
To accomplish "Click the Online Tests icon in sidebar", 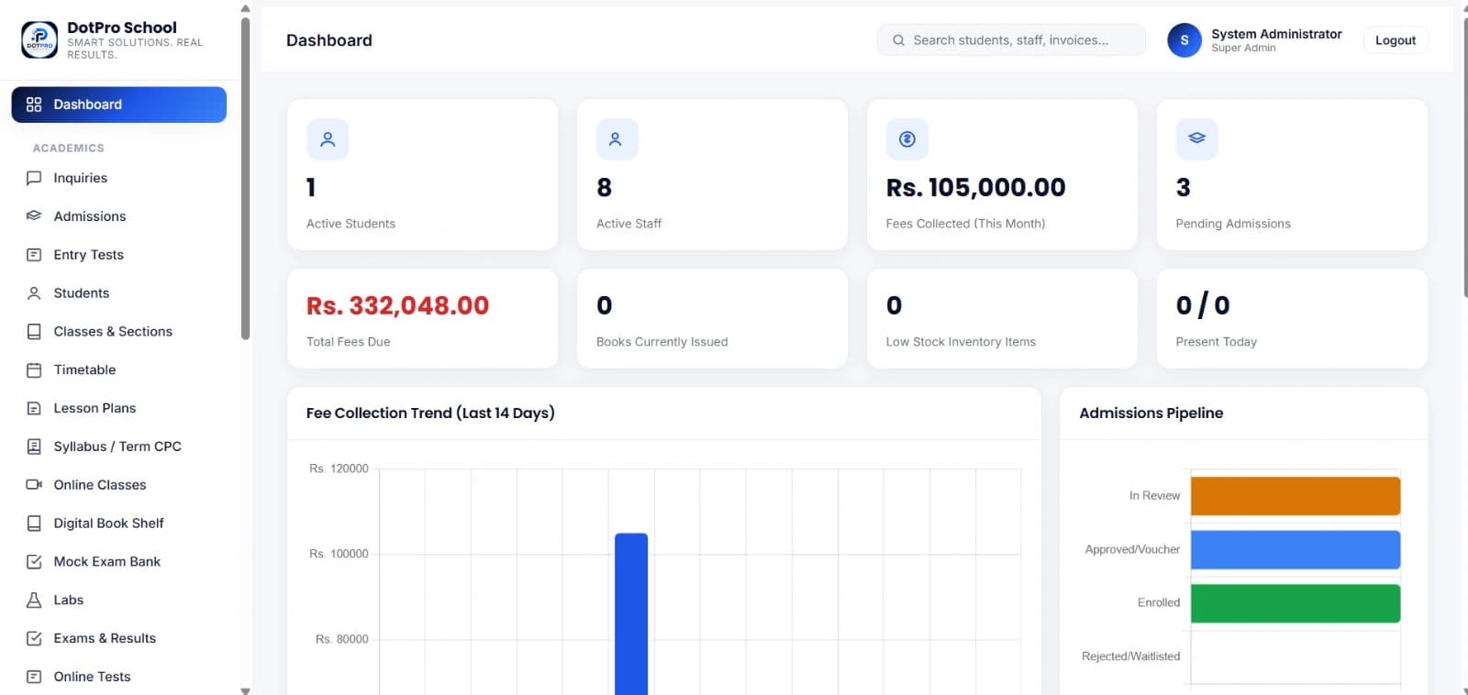I will [x=34, y=677].
